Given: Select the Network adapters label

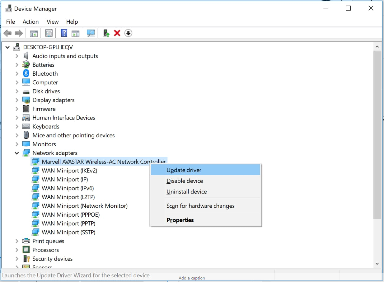Looking at the screenshot, I should pos(55,153).
